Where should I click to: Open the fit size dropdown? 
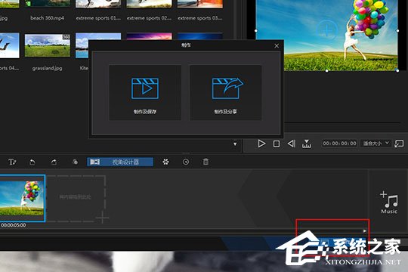click(x=376, y=144)
